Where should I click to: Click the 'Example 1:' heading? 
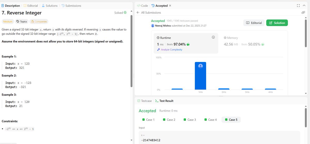pos(9,57)
